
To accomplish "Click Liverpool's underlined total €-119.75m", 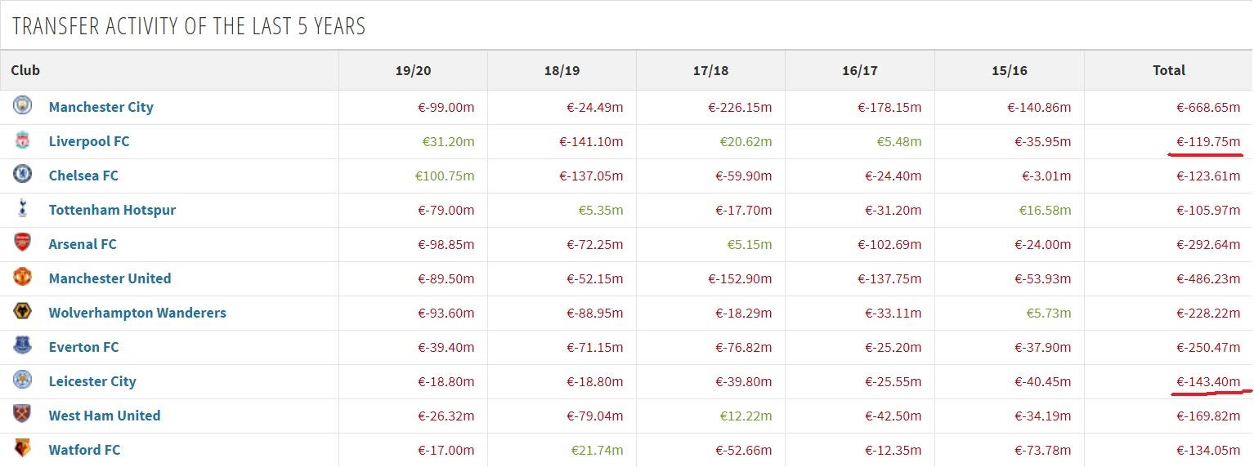I will 1208,141.
